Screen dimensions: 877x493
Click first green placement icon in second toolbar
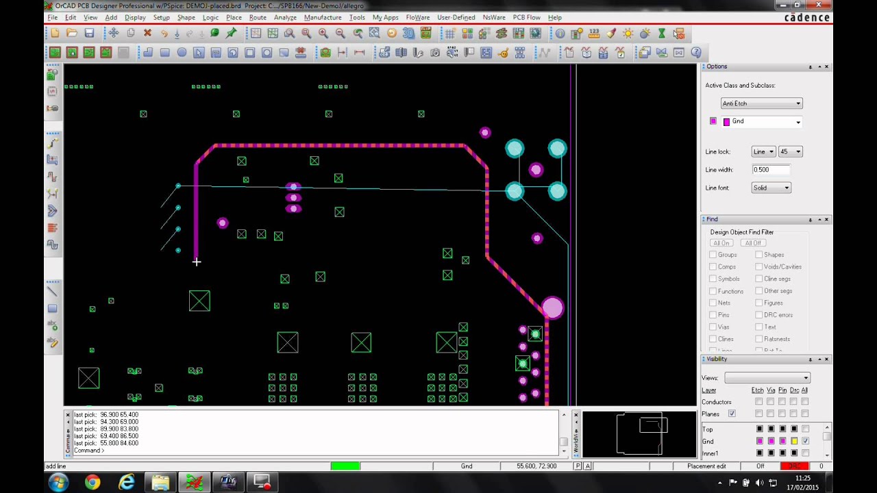(55, 52)
